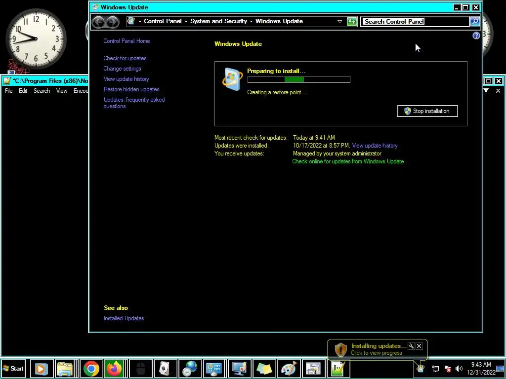Open the File menu in Notepad++

[x=9, y=91]
